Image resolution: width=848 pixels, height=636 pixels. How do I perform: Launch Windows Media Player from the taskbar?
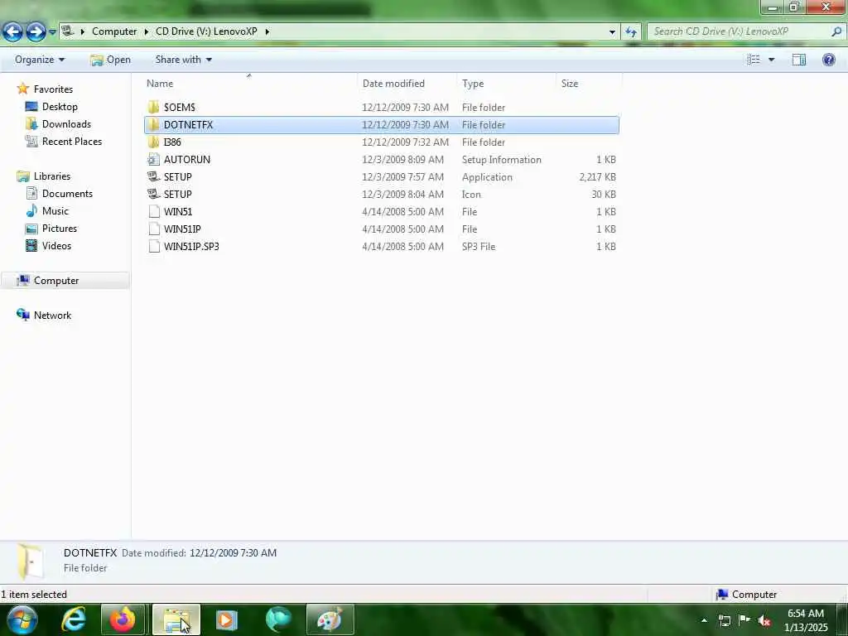227,619
